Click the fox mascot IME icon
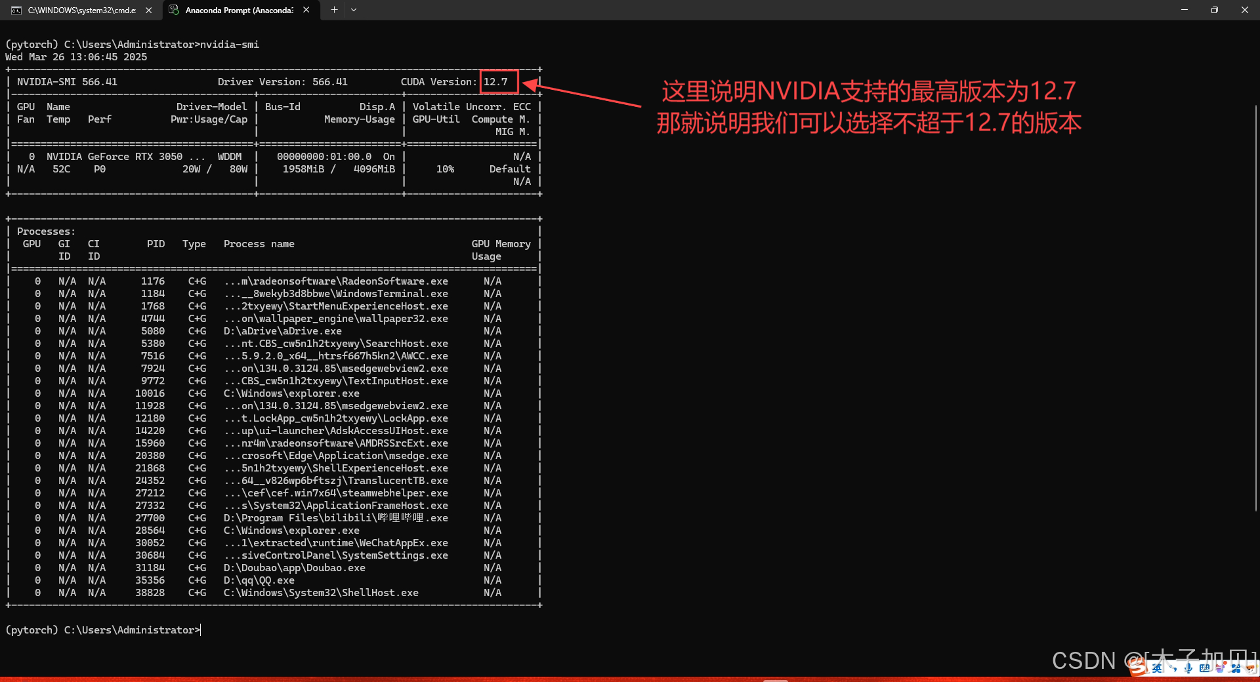The height and width of the screenshot is (682, 1260). 1251,668
